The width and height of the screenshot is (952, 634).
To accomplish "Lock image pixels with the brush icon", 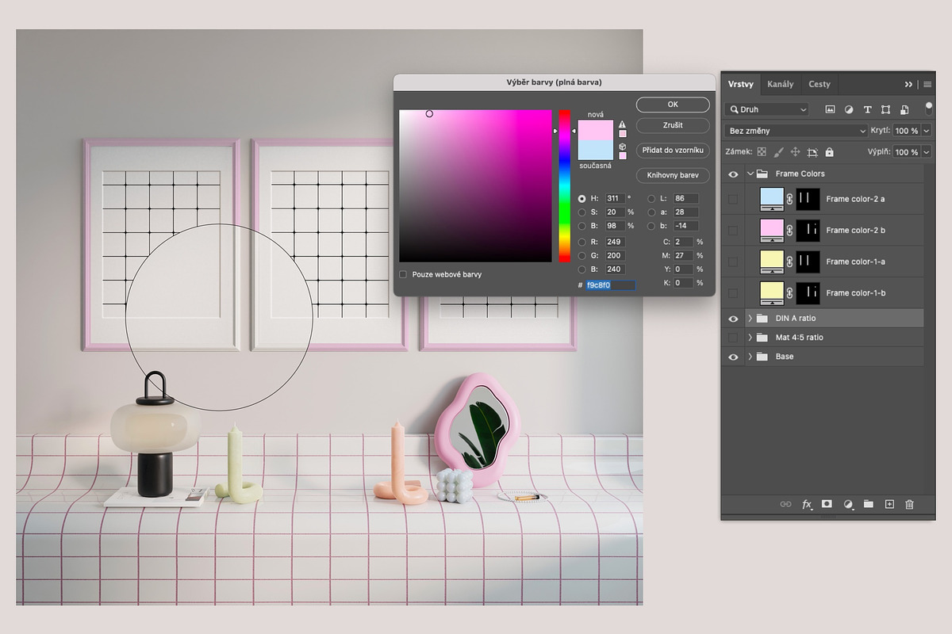I will 778,152.
